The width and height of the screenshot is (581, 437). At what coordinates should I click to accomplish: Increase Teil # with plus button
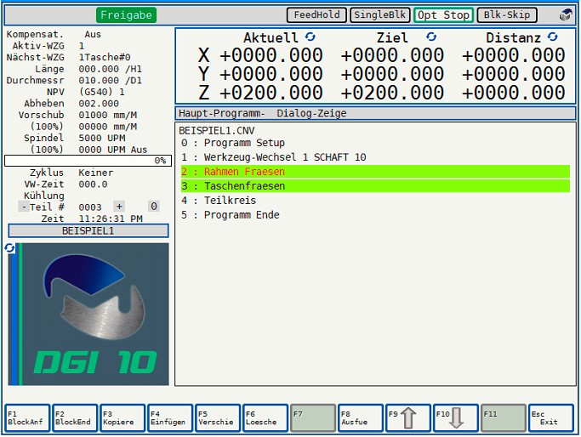119,207
